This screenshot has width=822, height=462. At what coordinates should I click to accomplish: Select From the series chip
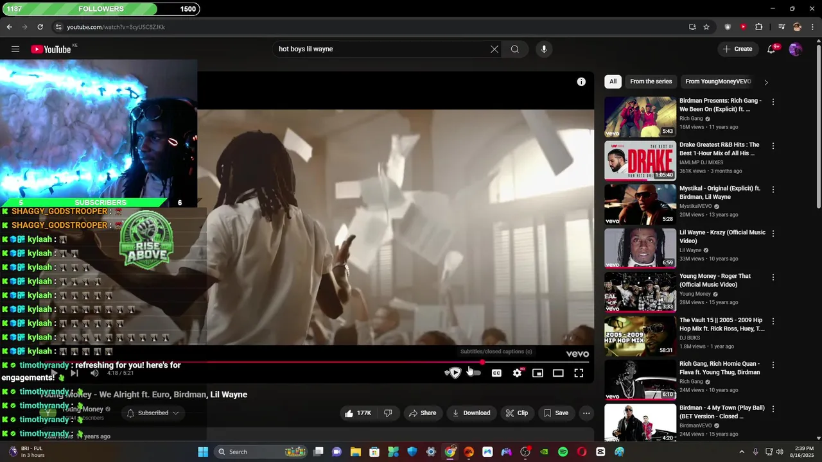click(651, 81)
